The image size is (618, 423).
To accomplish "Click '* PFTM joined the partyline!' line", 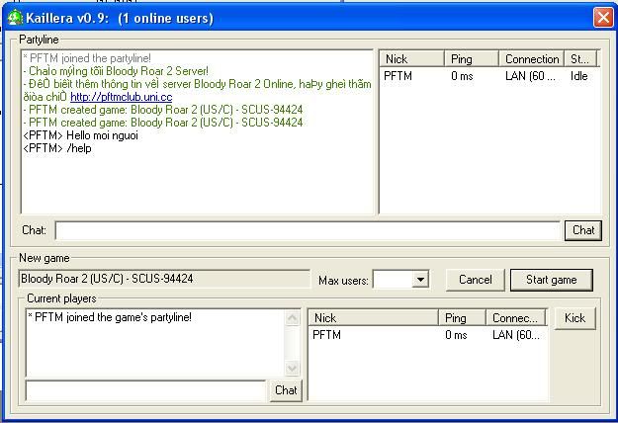I will [87, 58].
